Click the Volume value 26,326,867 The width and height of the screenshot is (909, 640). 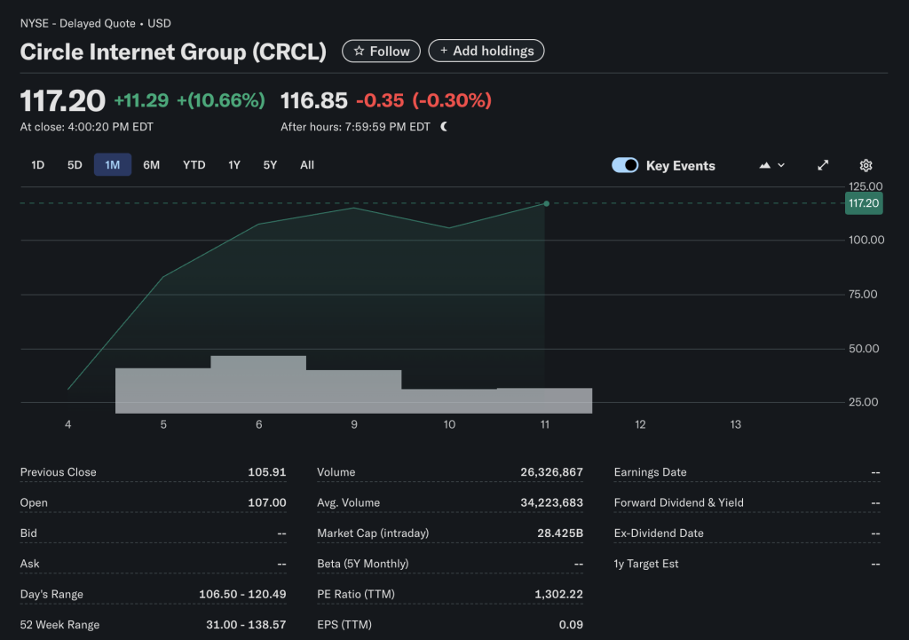pyautogui.click(x=552, y=472)
